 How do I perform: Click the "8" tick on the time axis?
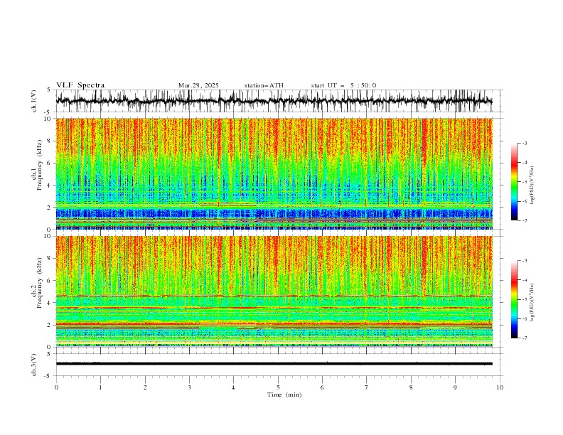click(x=411, y=387)
